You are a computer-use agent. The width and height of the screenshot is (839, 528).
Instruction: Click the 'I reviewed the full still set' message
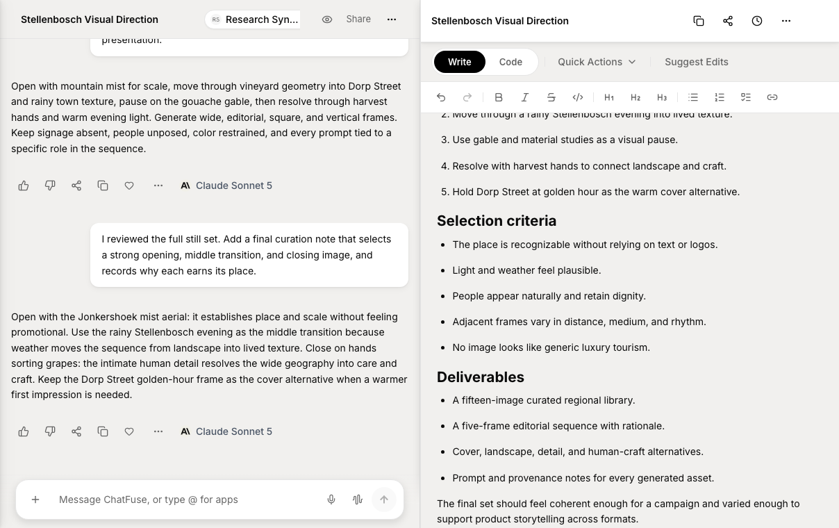249,255
